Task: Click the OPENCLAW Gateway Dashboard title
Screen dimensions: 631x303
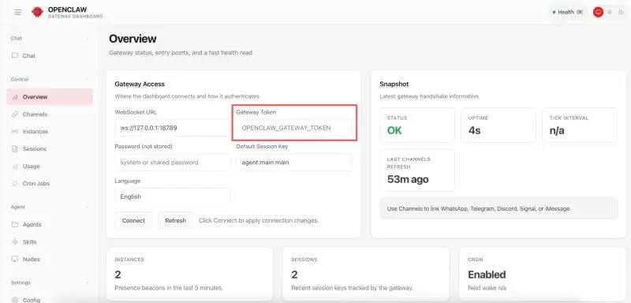Action: point(75,13)
